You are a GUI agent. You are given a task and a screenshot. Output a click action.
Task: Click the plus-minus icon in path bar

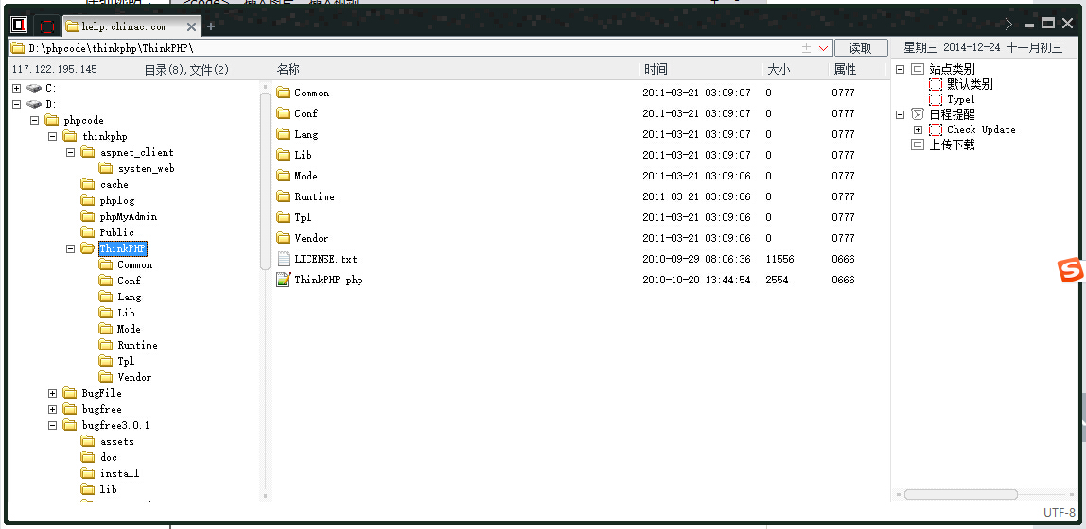(806, 48)
